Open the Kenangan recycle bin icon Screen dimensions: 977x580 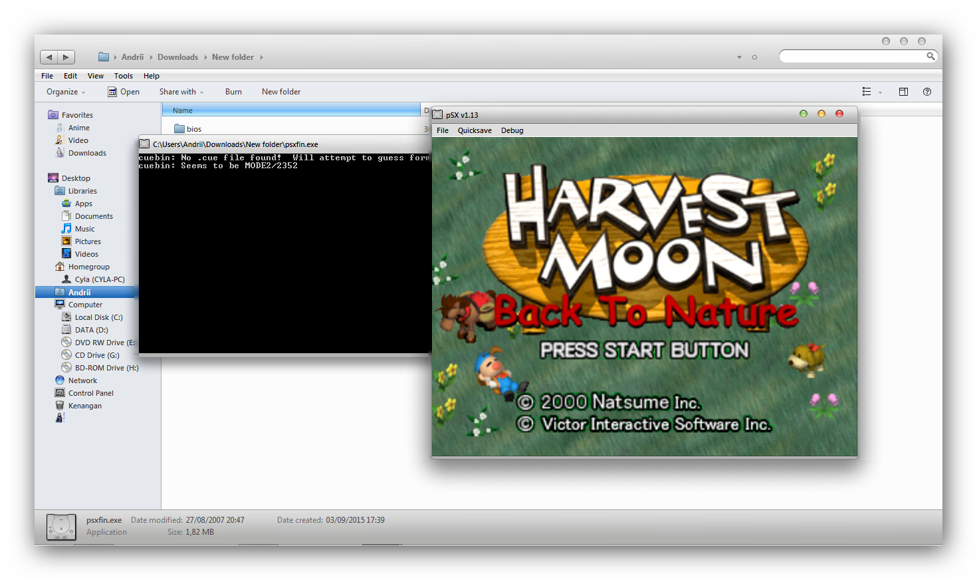60,406
